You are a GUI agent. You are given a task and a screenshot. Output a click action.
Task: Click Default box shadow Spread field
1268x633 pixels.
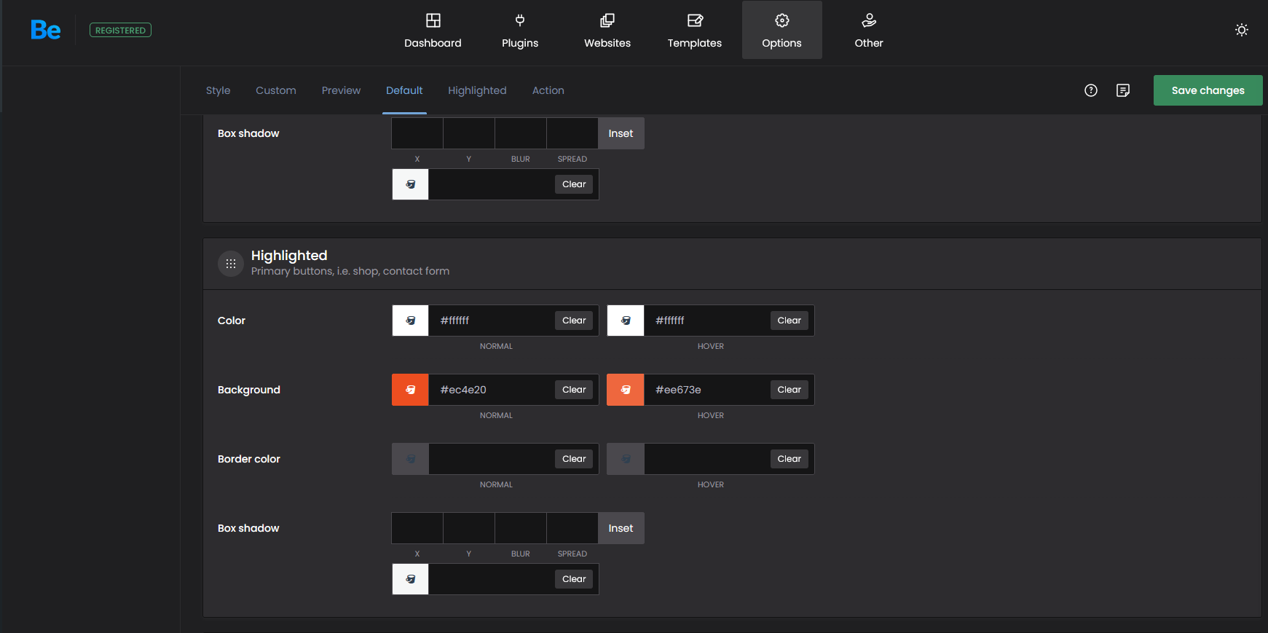click(572, 133)
